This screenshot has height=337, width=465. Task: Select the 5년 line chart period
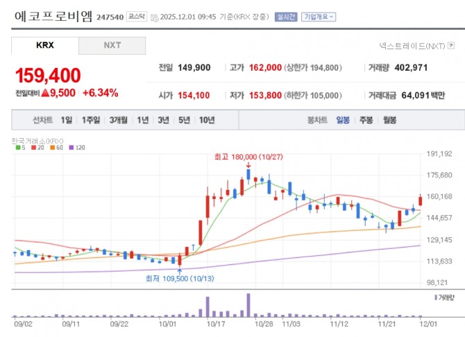tap(184, 120)
